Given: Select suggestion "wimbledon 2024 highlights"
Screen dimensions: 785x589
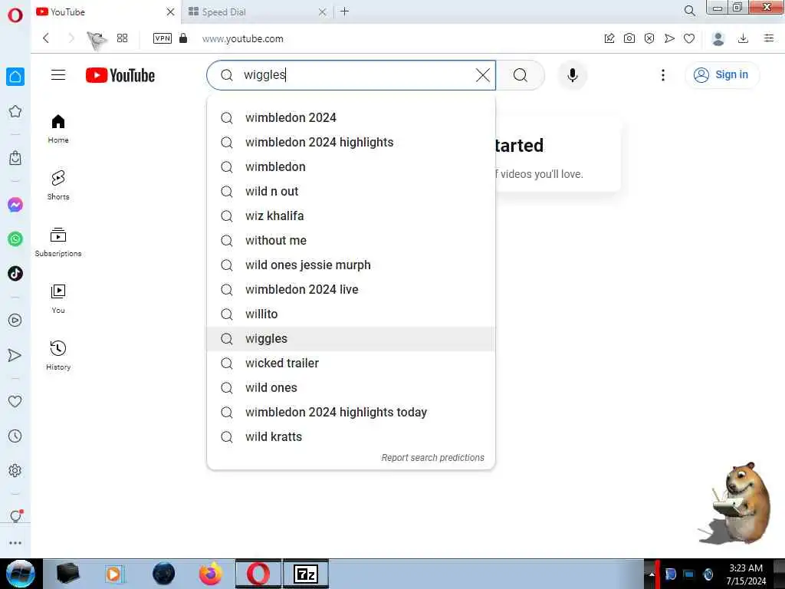Looking at the screenshot, I should pos(350,142).
